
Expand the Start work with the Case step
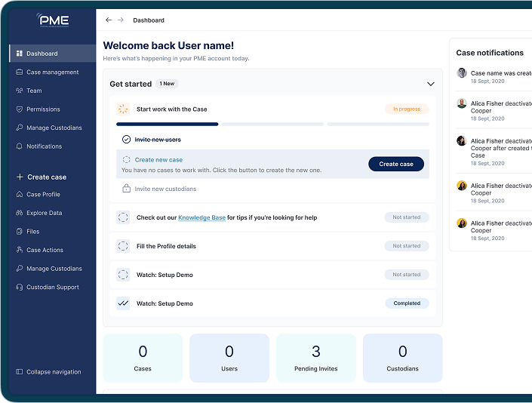coord(171,109)
